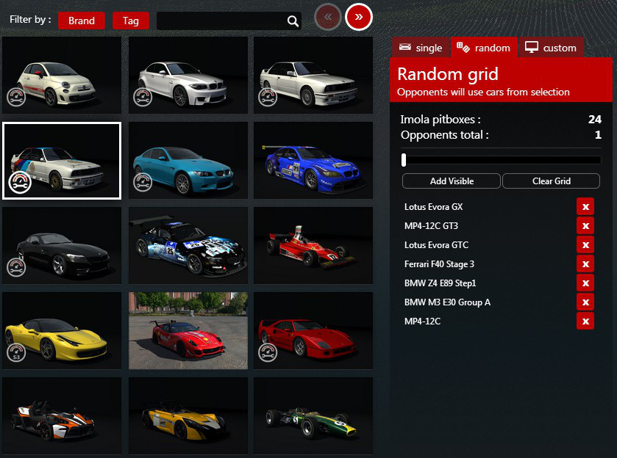Select the red Ferrari F40 thumbnail
This screenshot has width=617, height=458.
coord(313,330)
